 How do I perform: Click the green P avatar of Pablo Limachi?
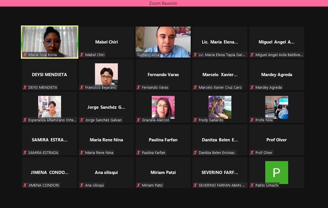click(276, 172)
